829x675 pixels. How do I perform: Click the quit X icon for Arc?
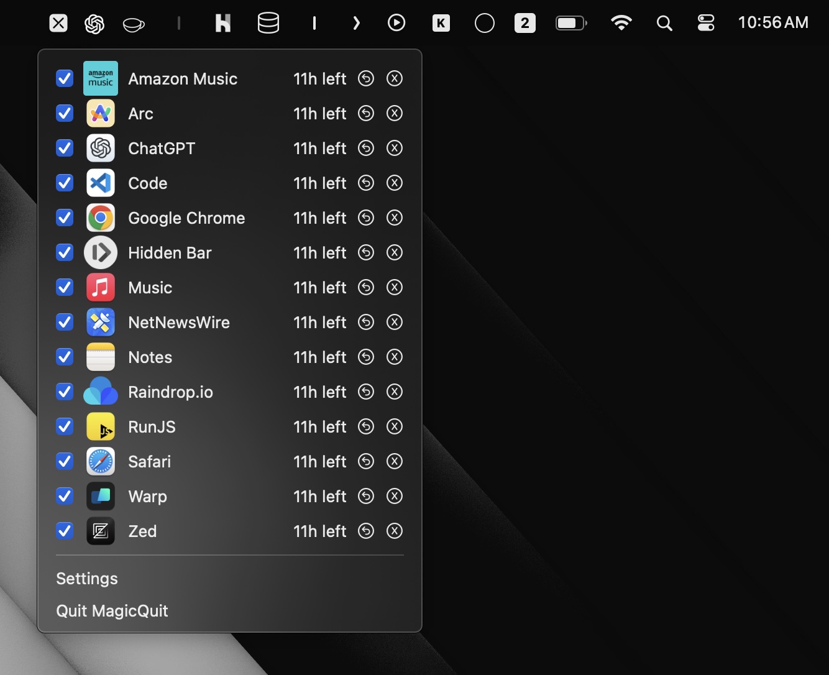coord(395,114)
